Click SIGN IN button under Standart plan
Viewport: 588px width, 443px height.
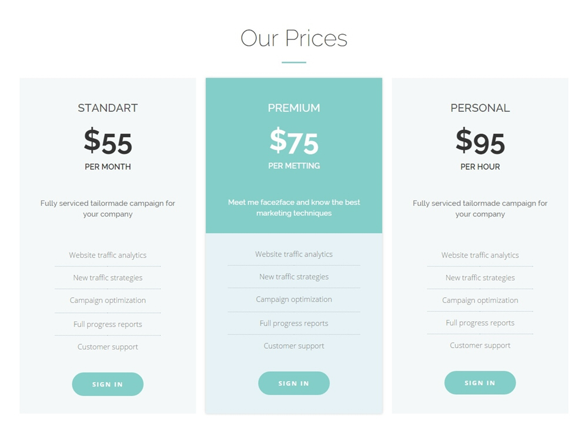(108, 384)
